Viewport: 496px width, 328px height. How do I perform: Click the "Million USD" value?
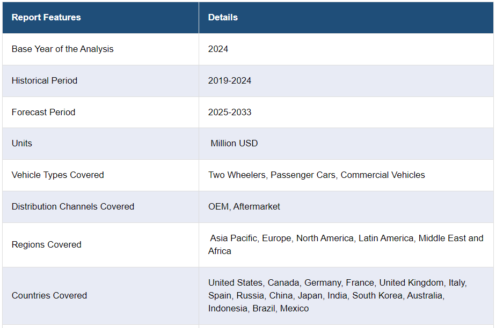pos(234,144)
